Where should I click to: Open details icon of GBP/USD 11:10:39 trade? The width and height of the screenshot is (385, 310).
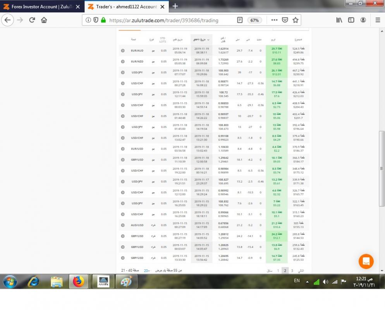(x=123, y=160)
